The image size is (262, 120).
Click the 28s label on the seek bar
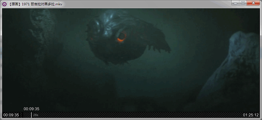(x=36, y=115)
